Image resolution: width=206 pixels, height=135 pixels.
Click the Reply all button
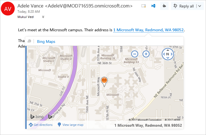tap(184, 6)
